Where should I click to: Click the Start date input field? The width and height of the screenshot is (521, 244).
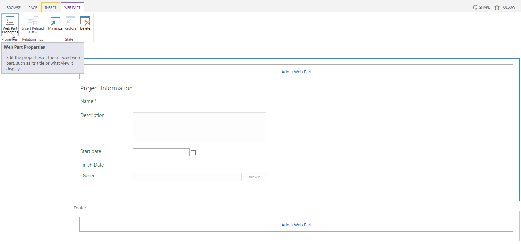[161, 152]
